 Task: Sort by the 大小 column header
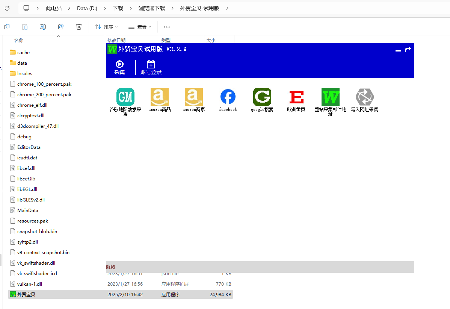tap(211, 41)
